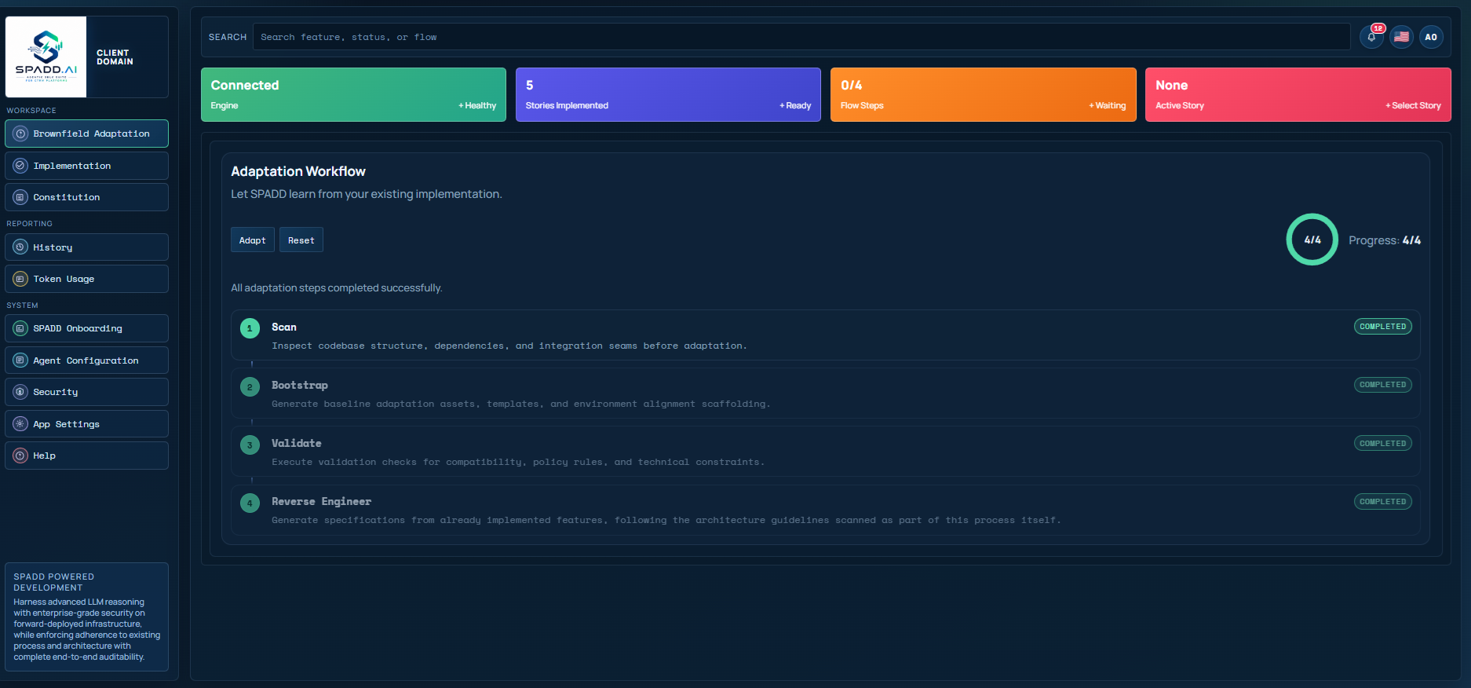Click Reverse Engineer step COMPLETED badge

pyautogui.click(x=1382, y=502)
